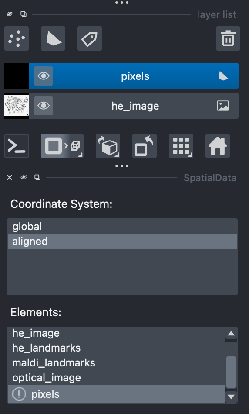
Task: Create a new shapes layer
Action: pyautogui.click(x=53, y=38)
